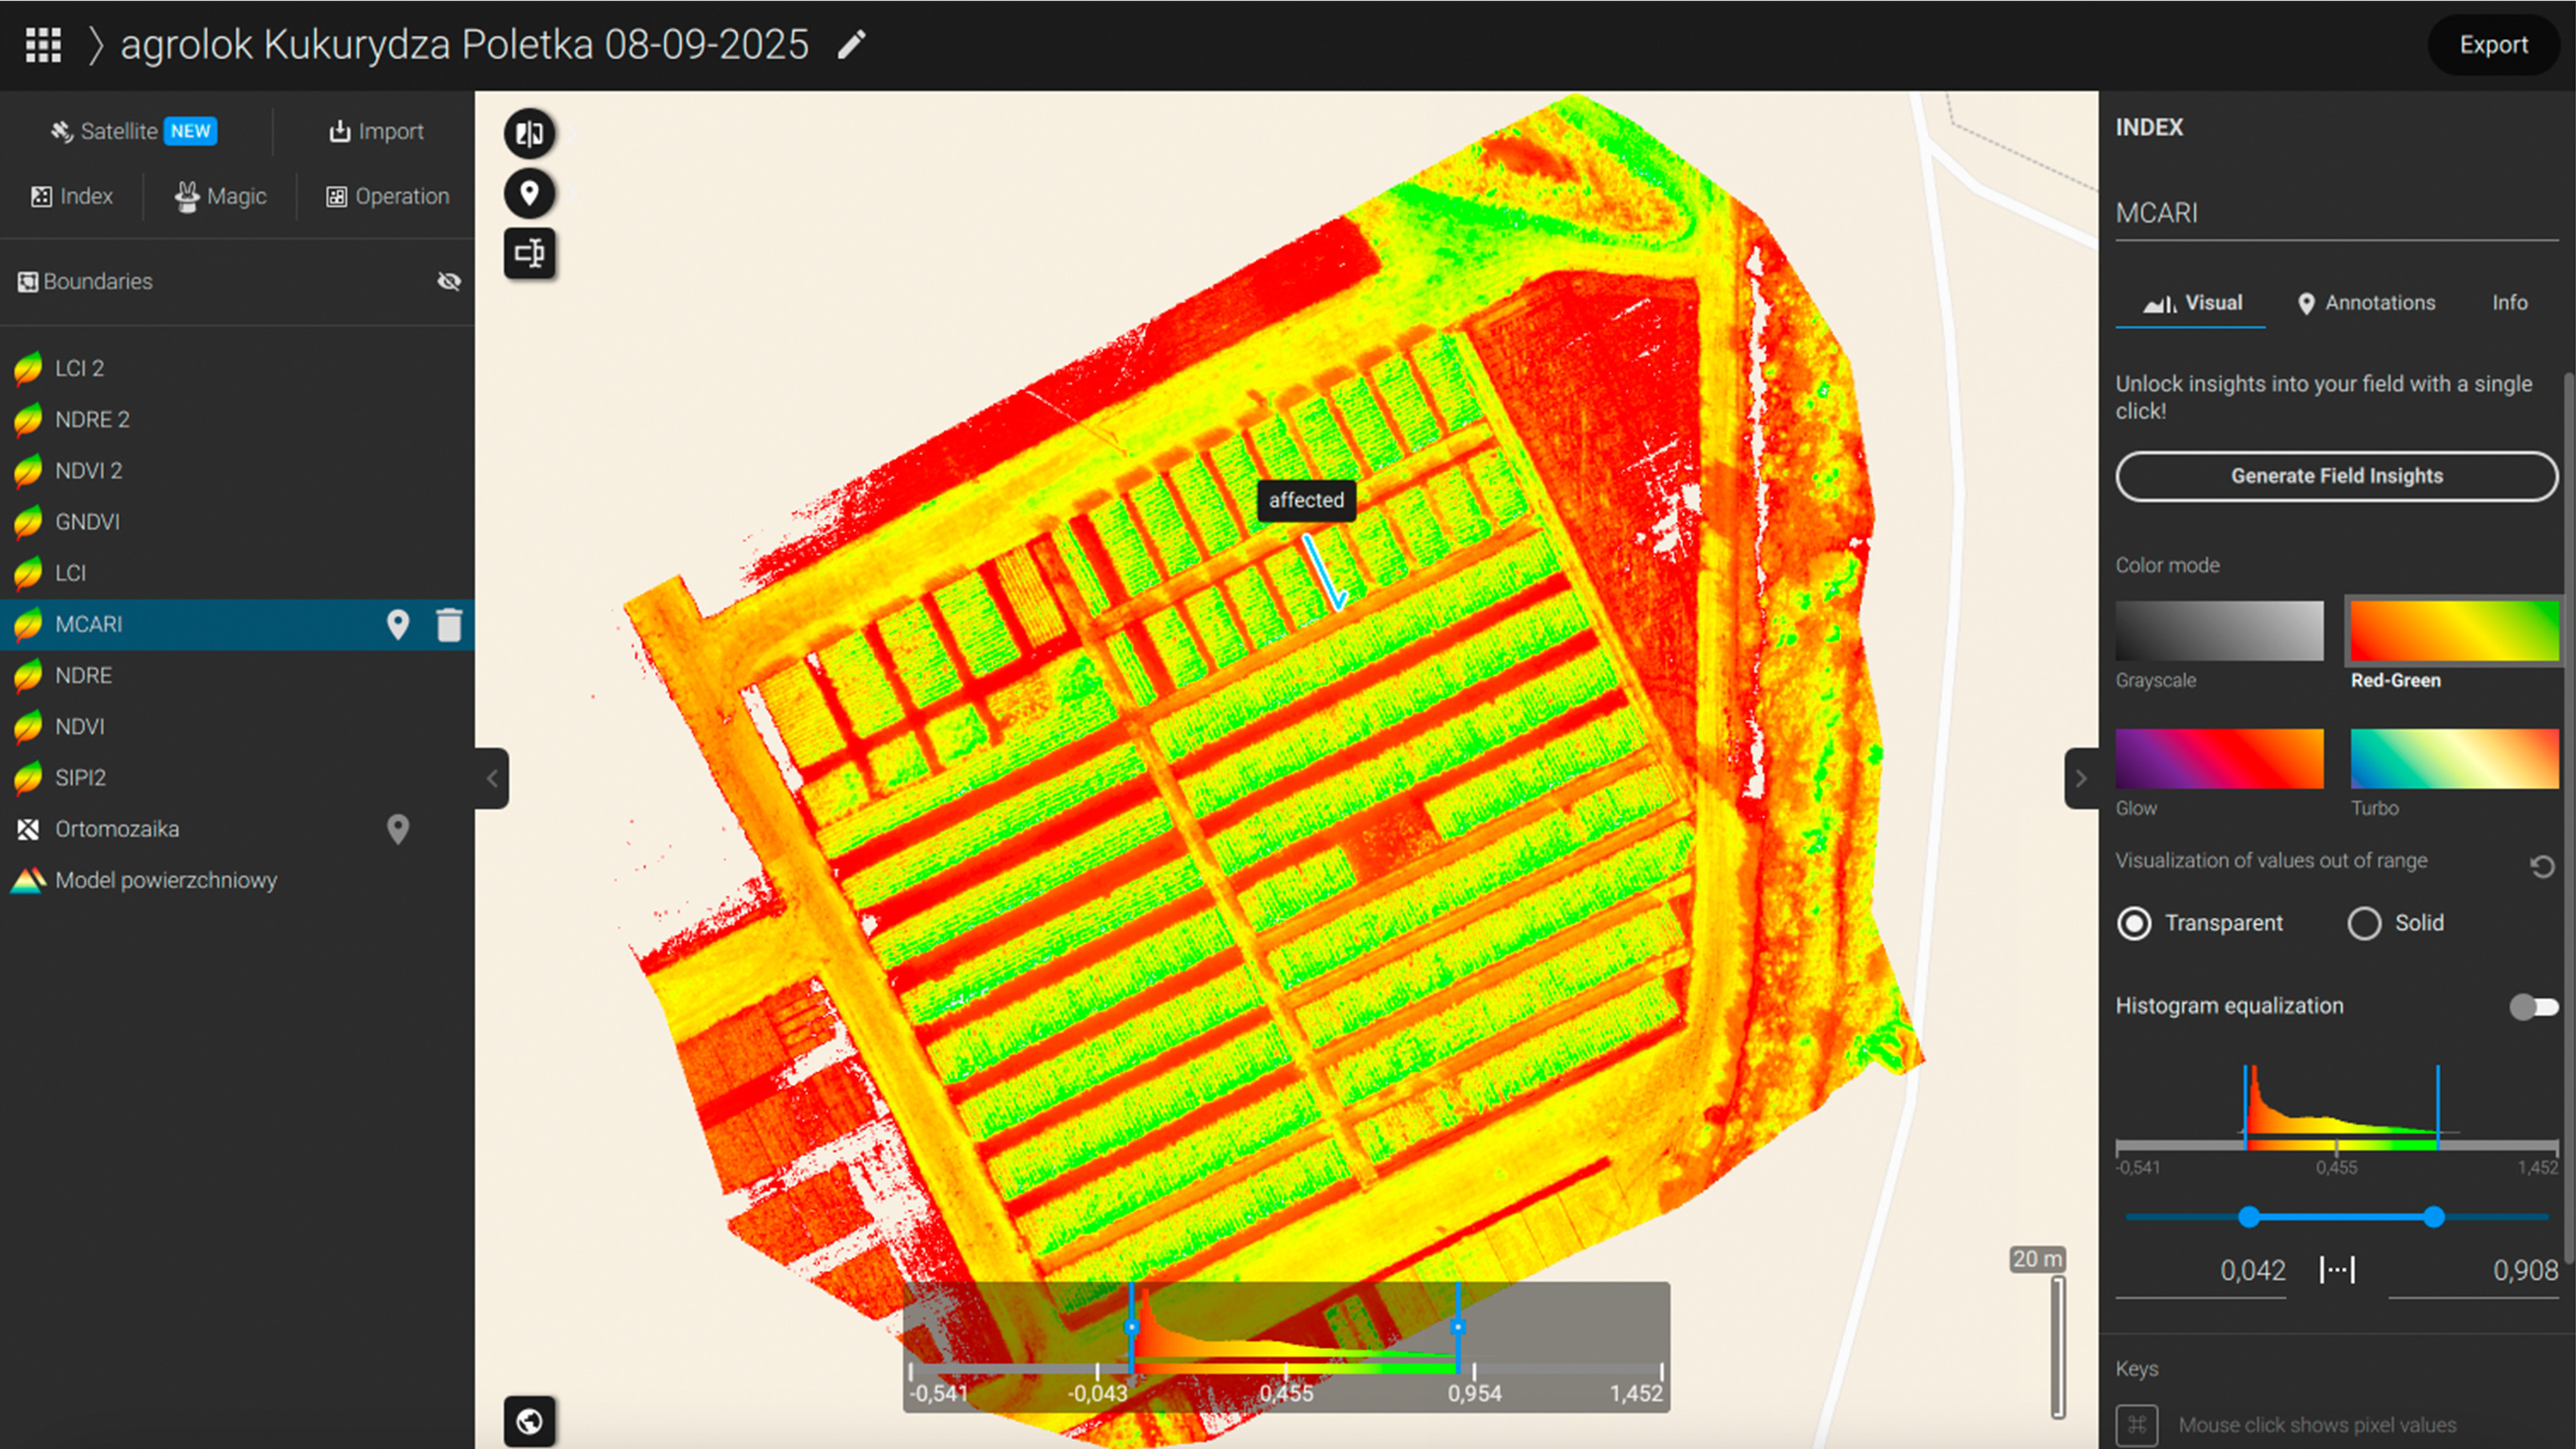Click the range lock icon between values
Image resolution: width=2576 pixels, height=1449 pixels.
pos(2337,1270)
